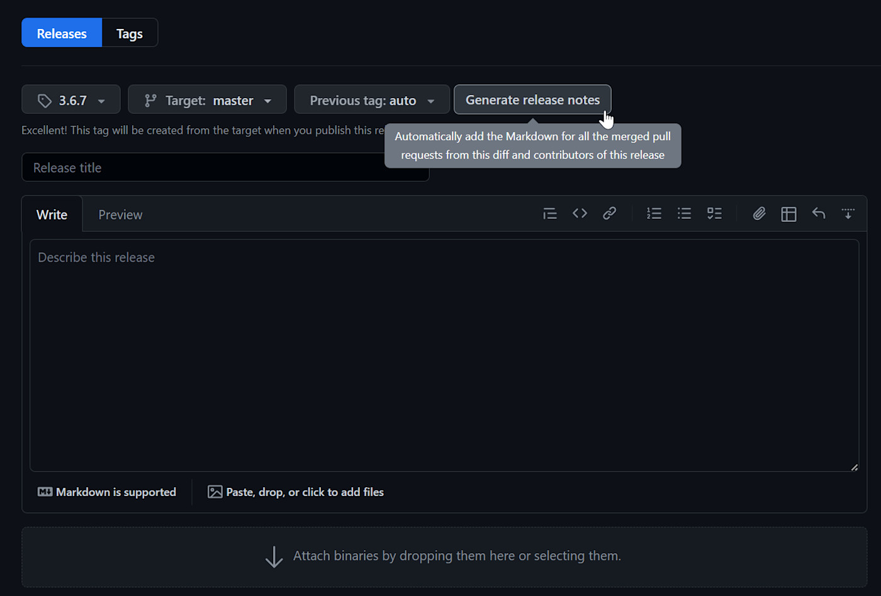Click the code formatting icon
881x596 pixels.
coord(580,214)
